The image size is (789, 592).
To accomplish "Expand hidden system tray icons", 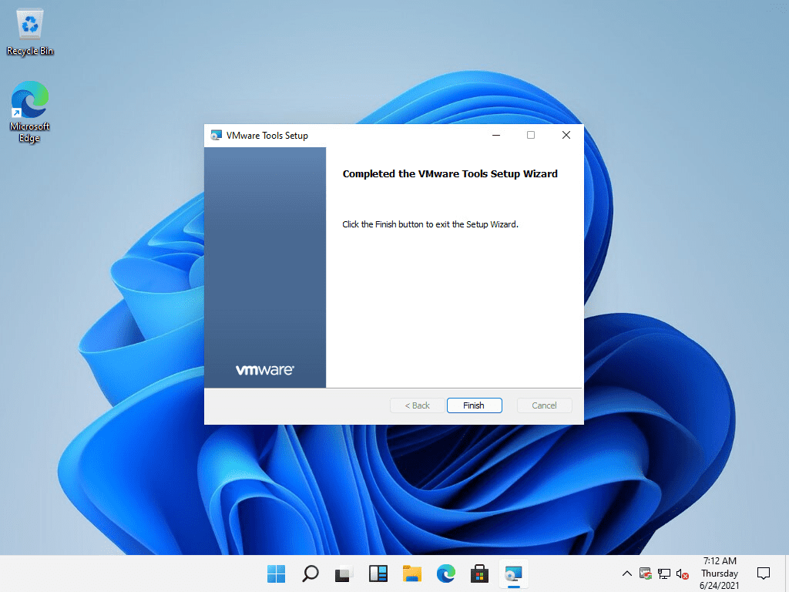I will tap(626, 573).
